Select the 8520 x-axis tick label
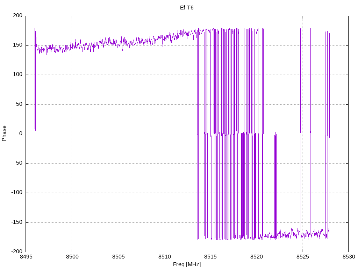This screenshot has width=358, height=269. [256, 257]
